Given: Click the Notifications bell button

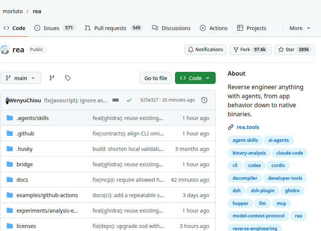Looking at the screenshot, I should [205, 50].
